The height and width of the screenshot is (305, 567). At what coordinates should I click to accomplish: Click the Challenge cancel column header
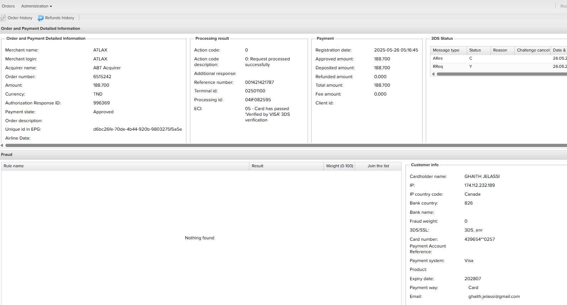click(x=532, y=50)
